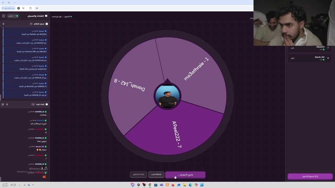Open Firefox from the taskbar
Image resolution: width=335 pixels, height=188 pixels.
[173, 185]
